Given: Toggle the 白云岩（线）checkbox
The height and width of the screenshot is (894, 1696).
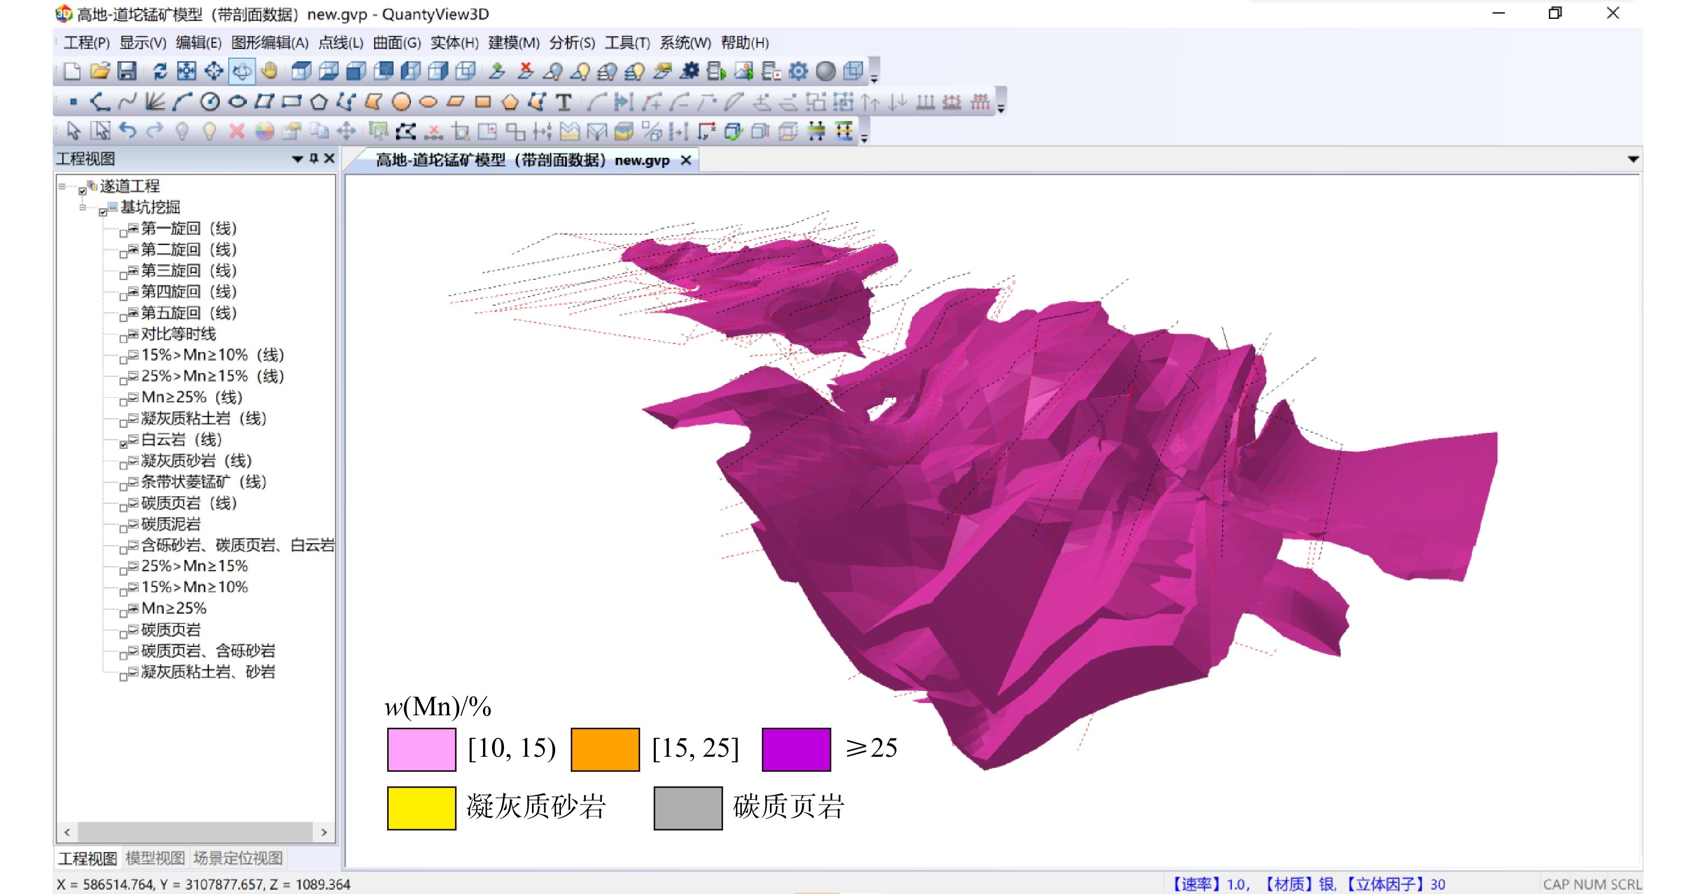Looking at the screenshot, I should click(x=123, y=445).
